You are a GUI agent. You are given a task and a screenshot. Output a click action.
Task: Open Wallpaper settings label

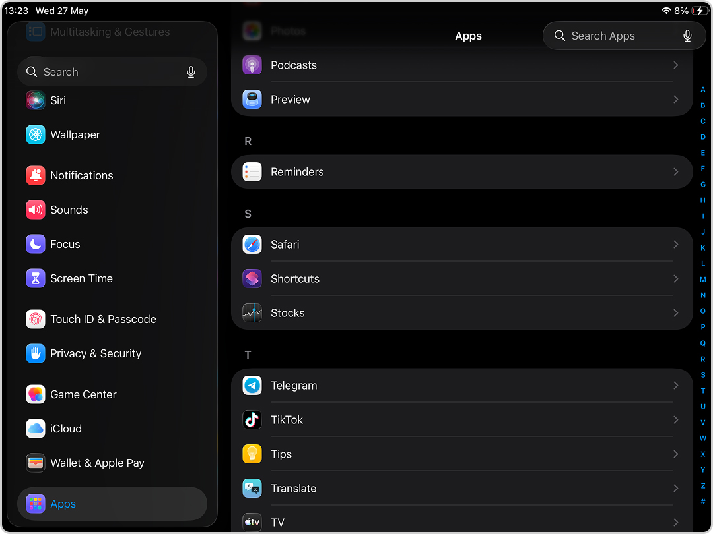75,135
